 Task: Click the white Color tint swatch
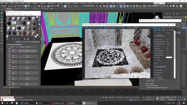169,57
